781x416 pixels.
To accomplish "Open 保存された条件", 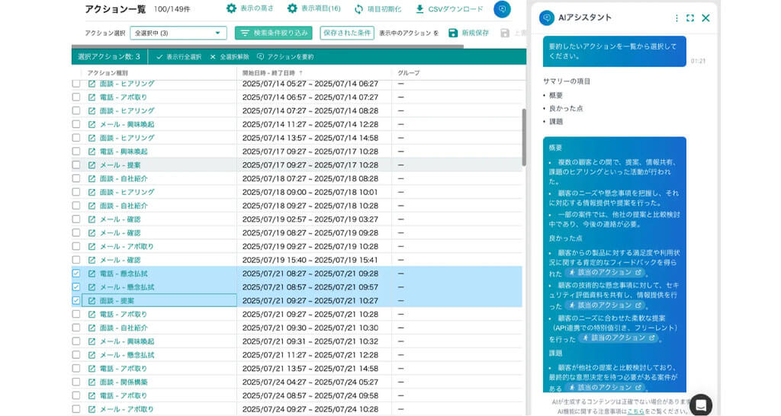I will click(347, 33).
